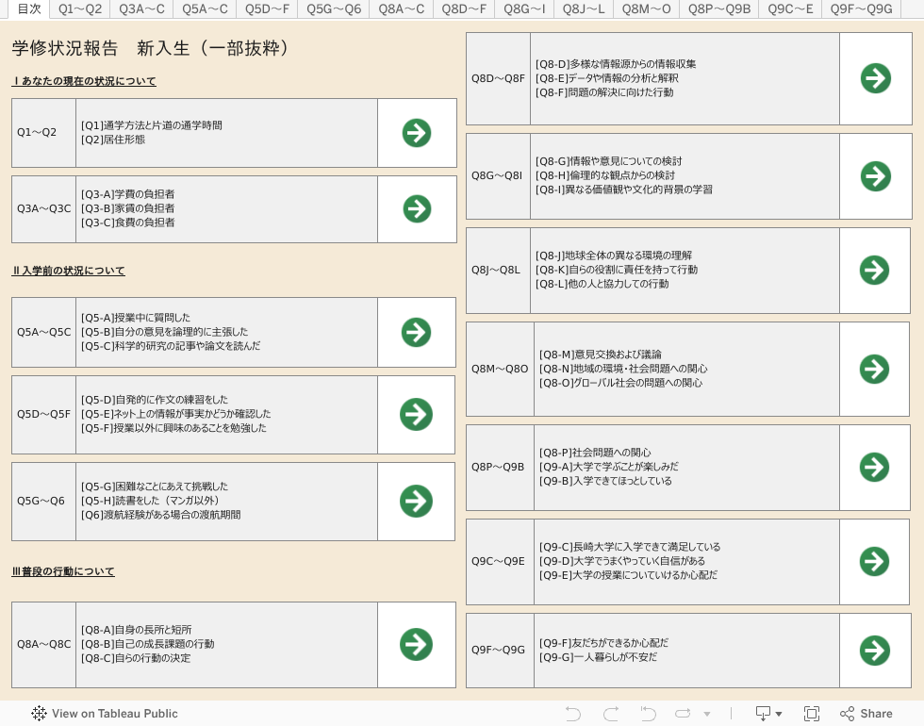Open the Q9F～Q9G tab
The image size is (924, 726).
click(861, 9)
